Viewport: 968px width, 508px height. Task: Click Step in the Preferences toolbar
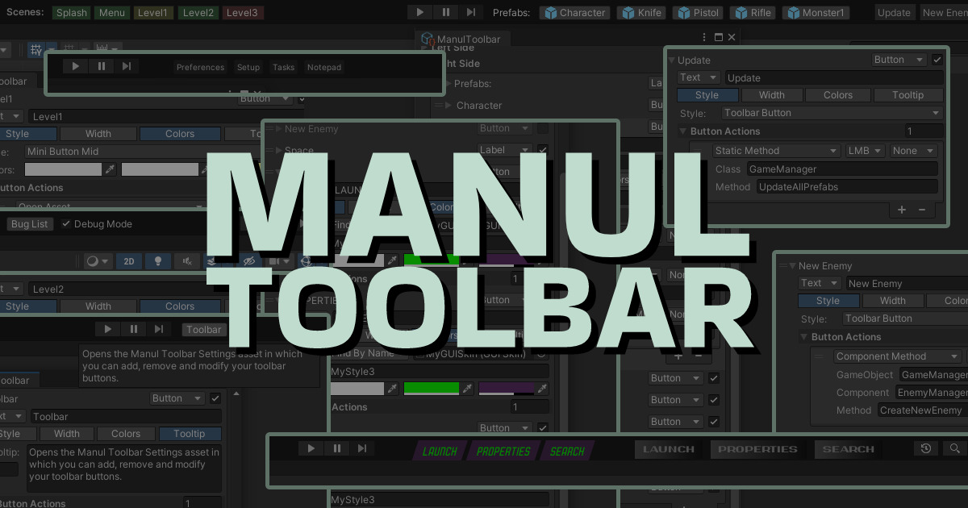pos(127,67)
